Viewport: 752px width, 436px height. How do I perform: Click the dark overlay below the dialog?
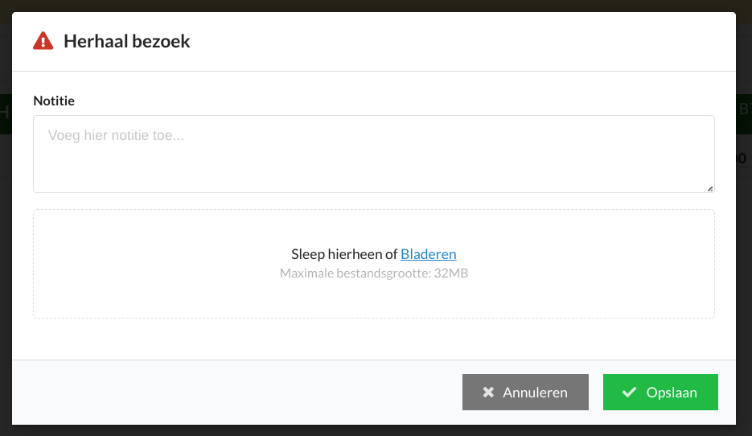(x=376, y=430)
